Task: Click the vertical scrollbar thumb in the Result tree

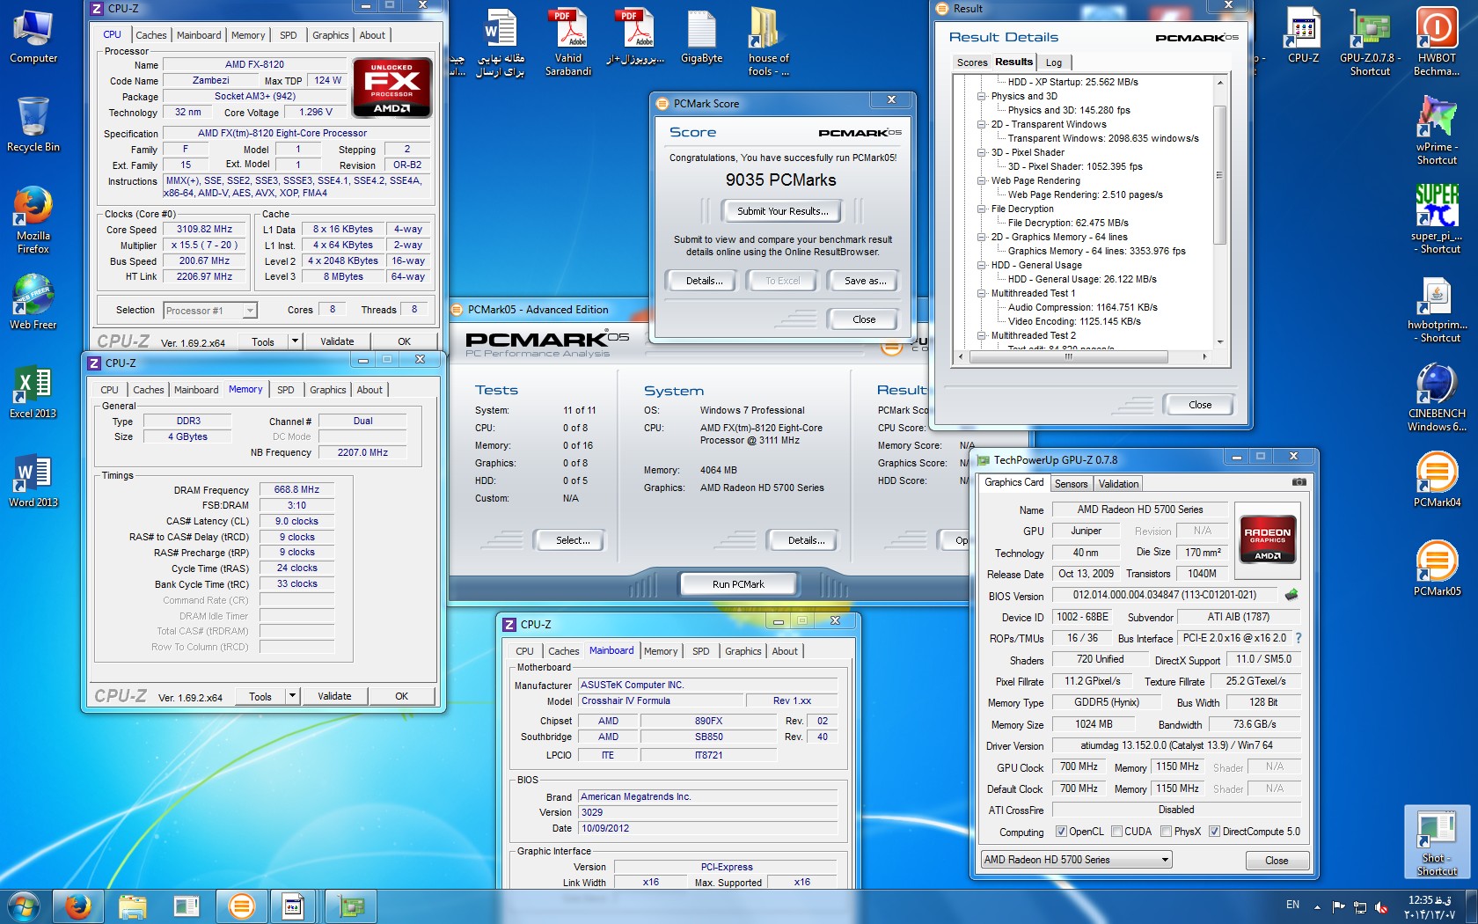Action: [1219, 175]
